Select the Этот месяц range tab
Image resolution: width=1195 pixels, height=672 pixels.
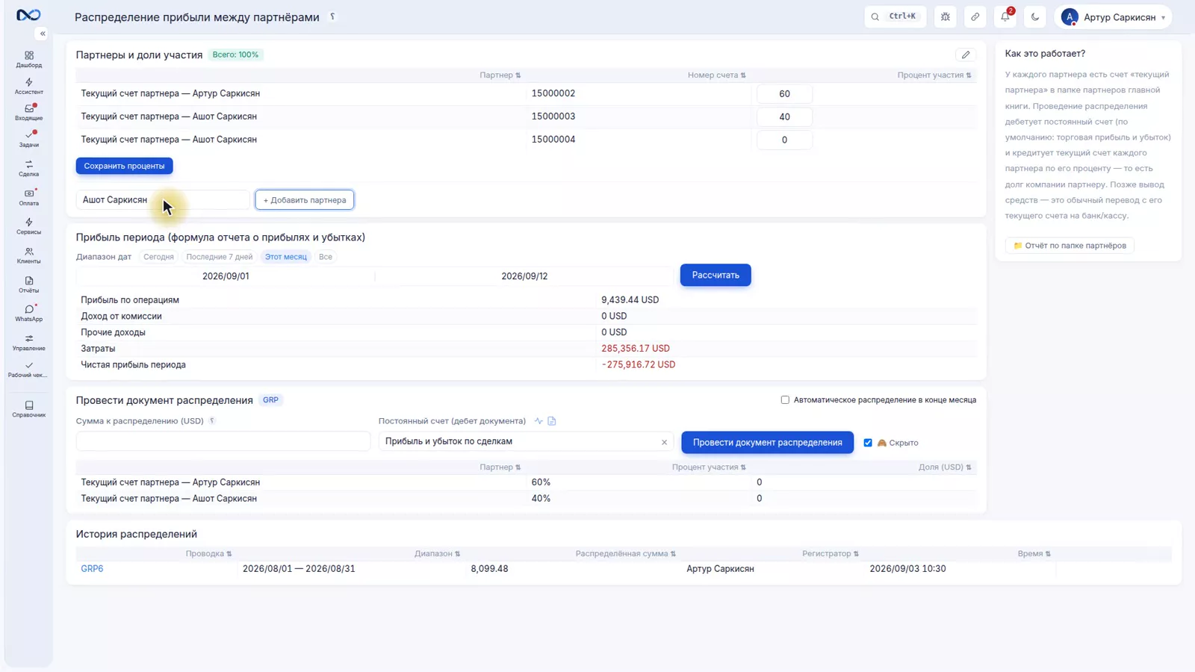pyautogui.click(x=286, y=257)
